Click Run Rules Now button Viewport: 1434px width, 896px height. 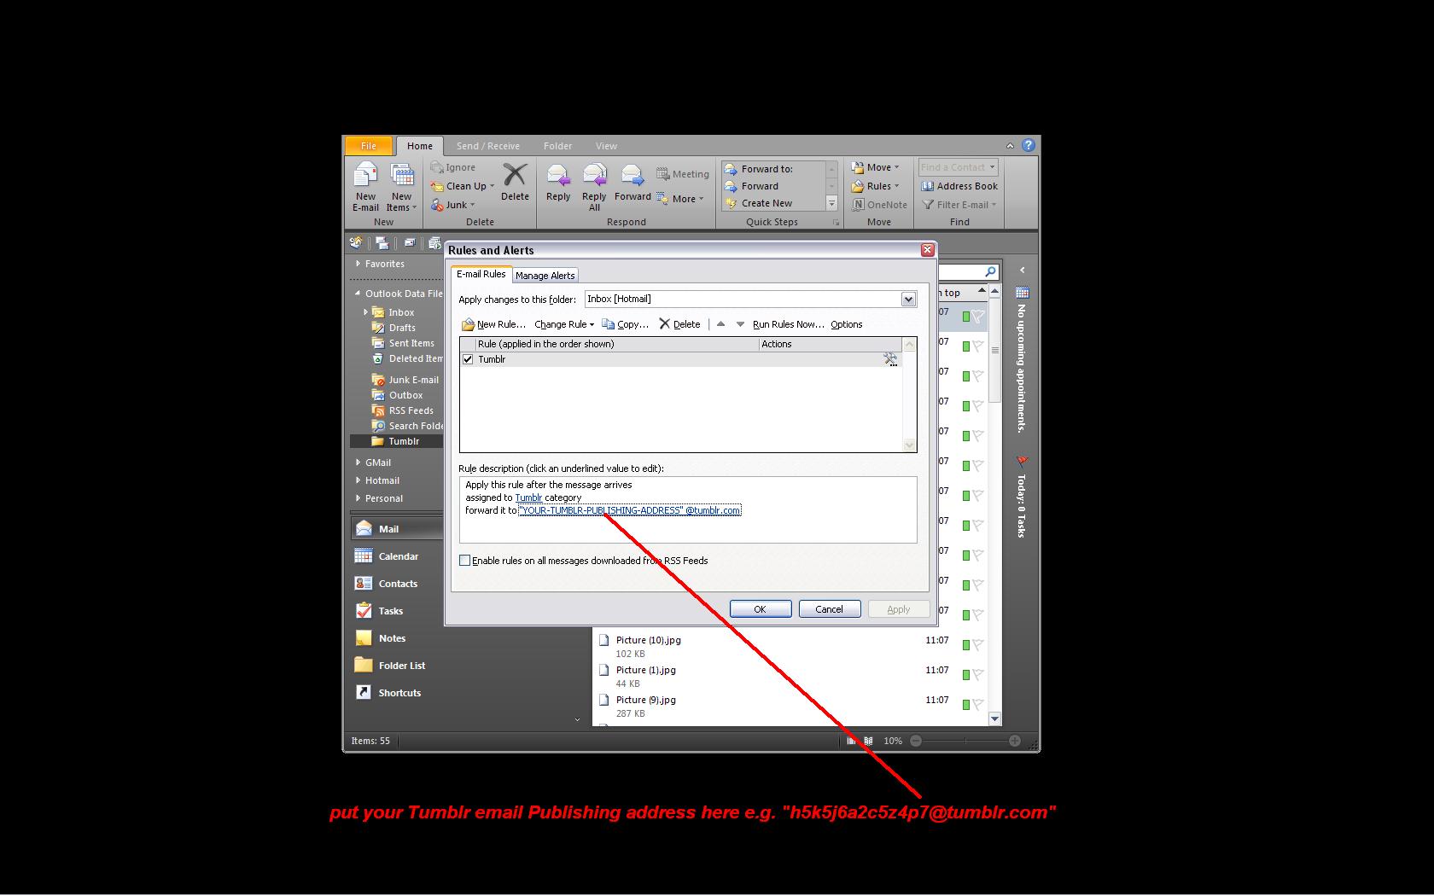[788, 324]
